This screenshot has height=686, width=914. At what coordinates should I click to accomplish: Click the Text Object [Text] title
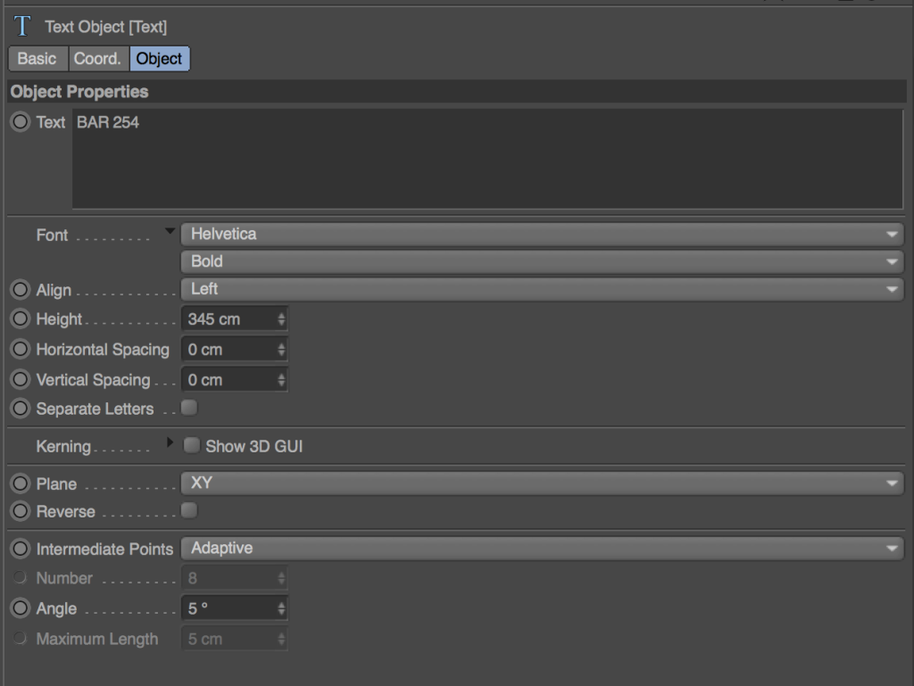(x=106, y=27)
